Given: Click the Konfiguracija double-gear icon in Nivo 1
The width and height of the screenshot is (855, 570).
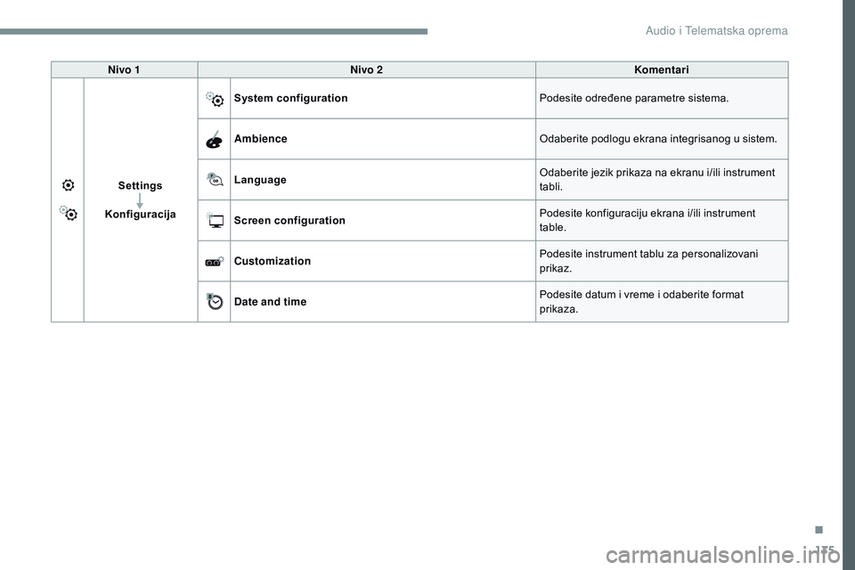Looking at the screenshot, I should (69, 213).
